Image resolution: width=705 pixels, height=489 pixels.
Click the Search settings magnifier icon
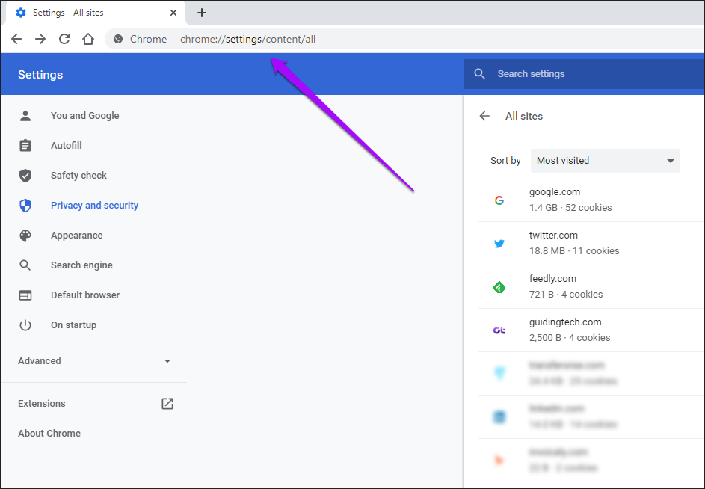pyautogui.click(x=479, y=73)
